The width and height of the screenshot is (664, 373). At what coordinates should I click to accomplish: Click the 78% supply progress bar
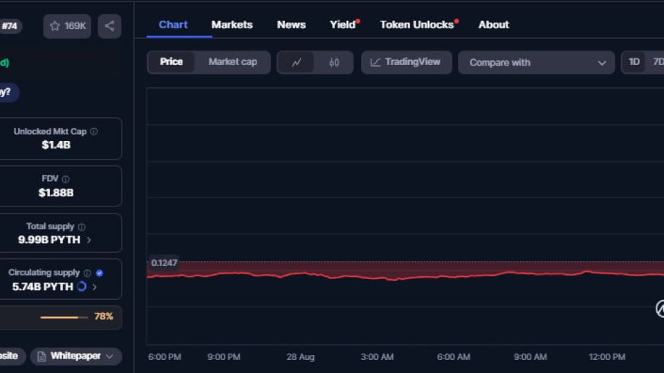[x=64, y=317]
